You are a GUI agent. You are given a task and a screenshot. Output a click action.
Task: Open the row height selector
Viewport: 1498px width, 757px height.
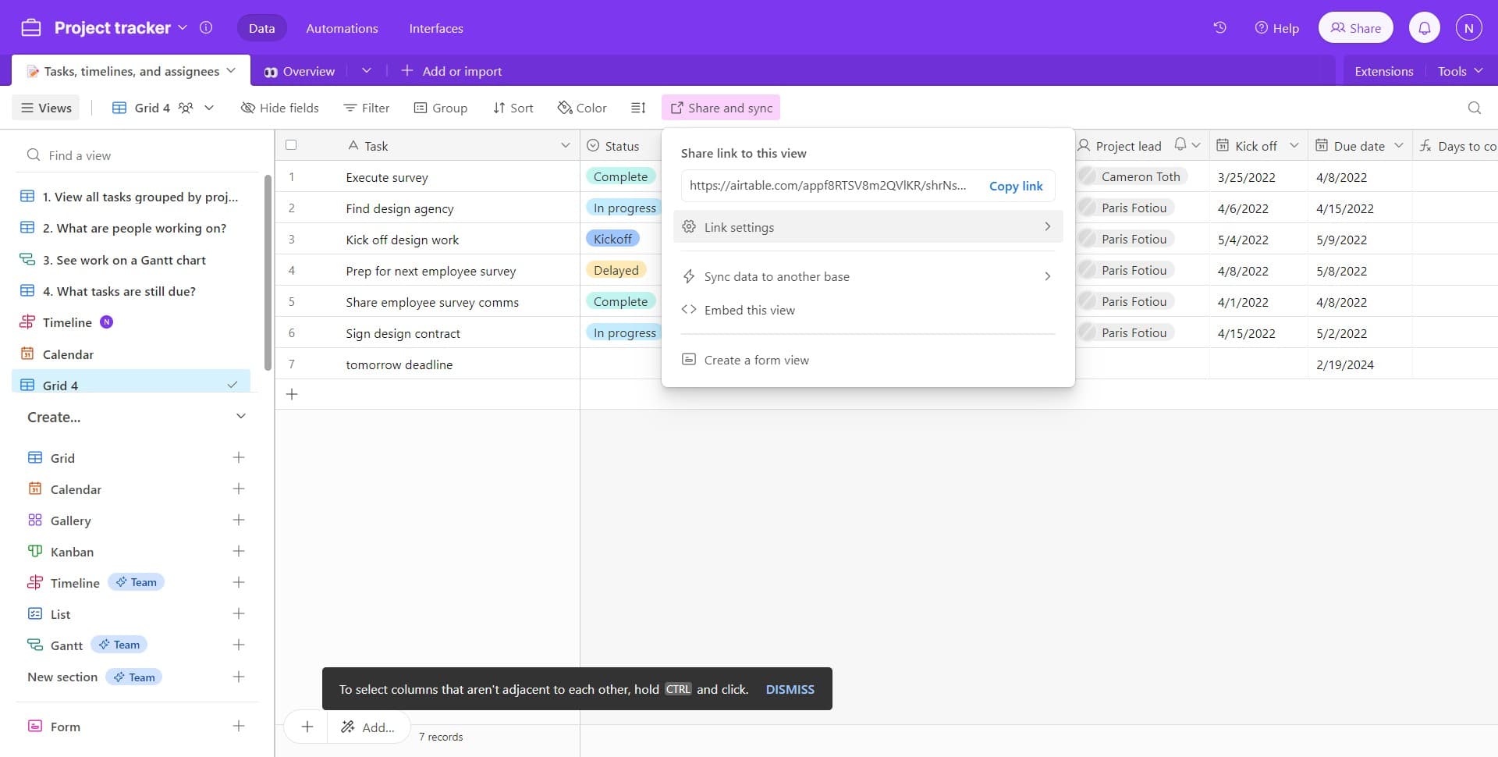pos(637,108)
